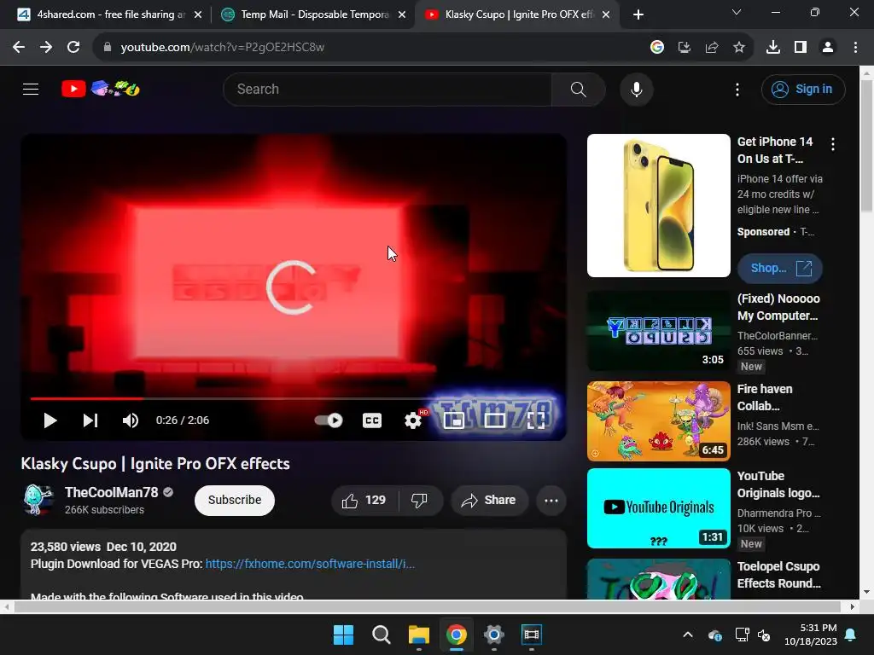This screenshot has width=874, height=655.
Task: Close the Temp Mail tab
Action: [402, 14]
